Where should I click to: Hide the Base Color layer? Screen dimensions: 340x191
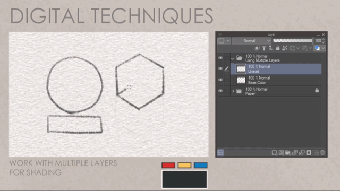coord(220,80)
